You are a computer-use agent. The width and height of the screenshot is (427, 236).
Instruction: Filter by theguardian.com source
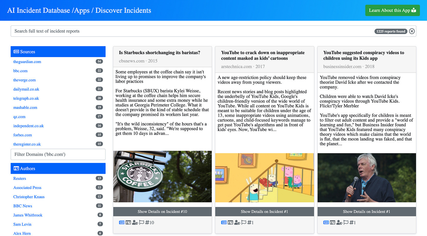pyautogui.click(x=27, y=62)
